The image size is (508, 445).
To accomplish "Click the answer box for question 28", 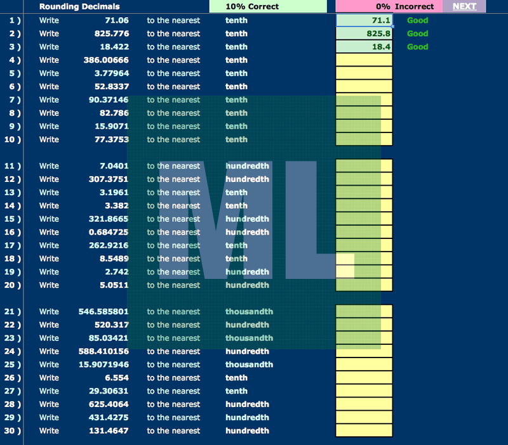I will click(364, 404).
